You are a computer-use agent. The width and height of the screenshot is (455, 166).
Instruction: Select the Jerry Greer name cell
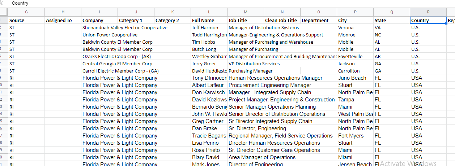point(209,64)
